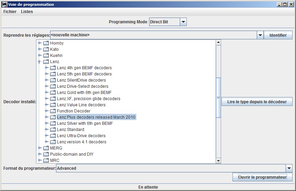Click Lenz Silver with 6th gen folder icon
Screen dimensions: 296x191
pos(53,123)
